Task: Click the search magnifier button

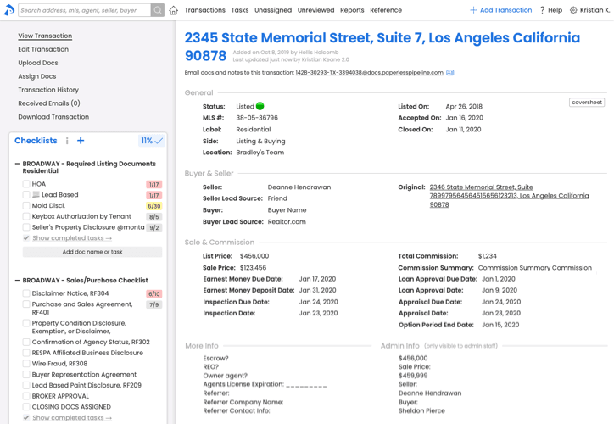Action: click(x=158, y=10)
